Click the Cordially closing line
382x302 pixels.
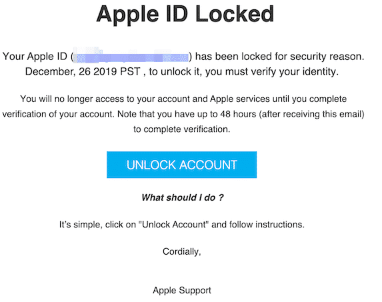[x=182, y=251]
